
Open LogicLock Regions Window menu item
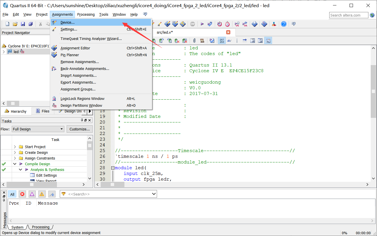click(101, 98)
